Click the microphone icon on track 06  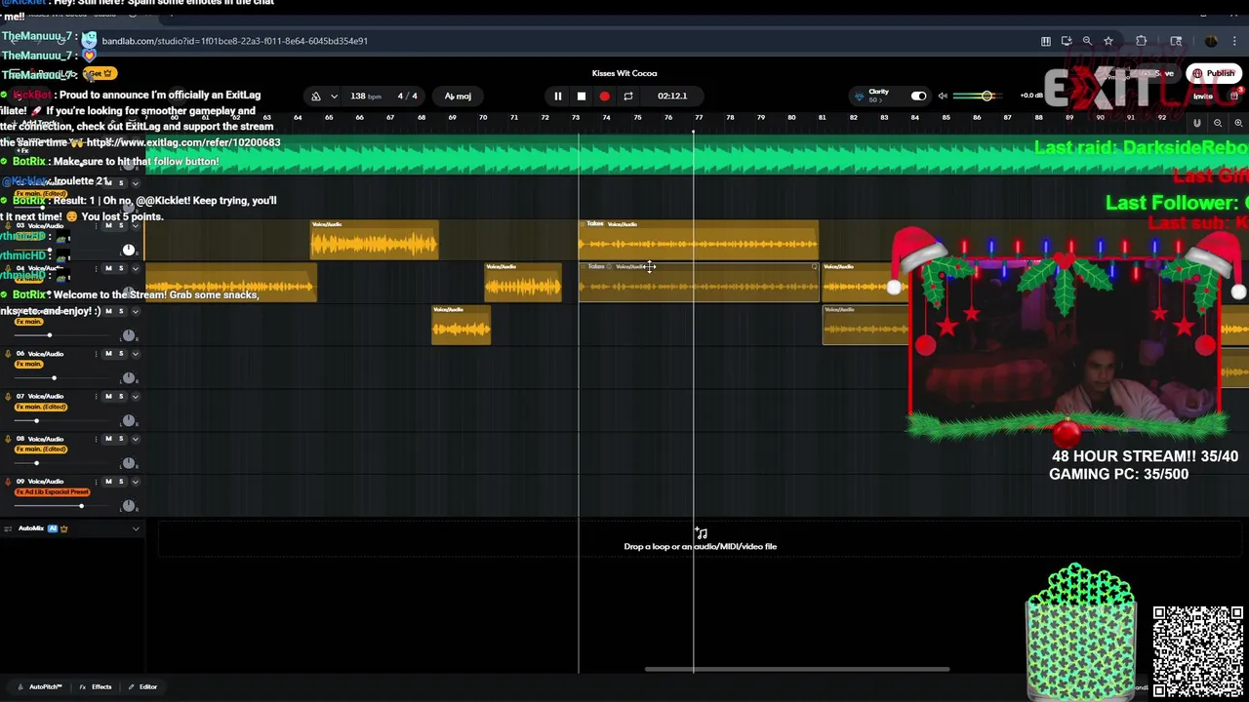[8, 354]
